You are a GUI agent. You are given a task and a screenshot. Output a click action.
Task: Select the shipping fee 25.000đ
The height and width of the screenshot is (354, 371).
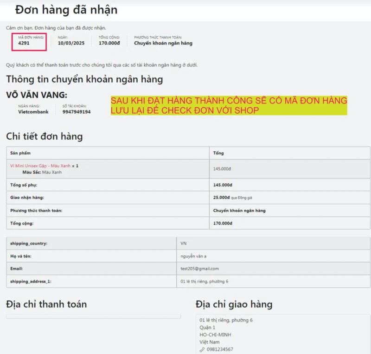pos(222,198)
